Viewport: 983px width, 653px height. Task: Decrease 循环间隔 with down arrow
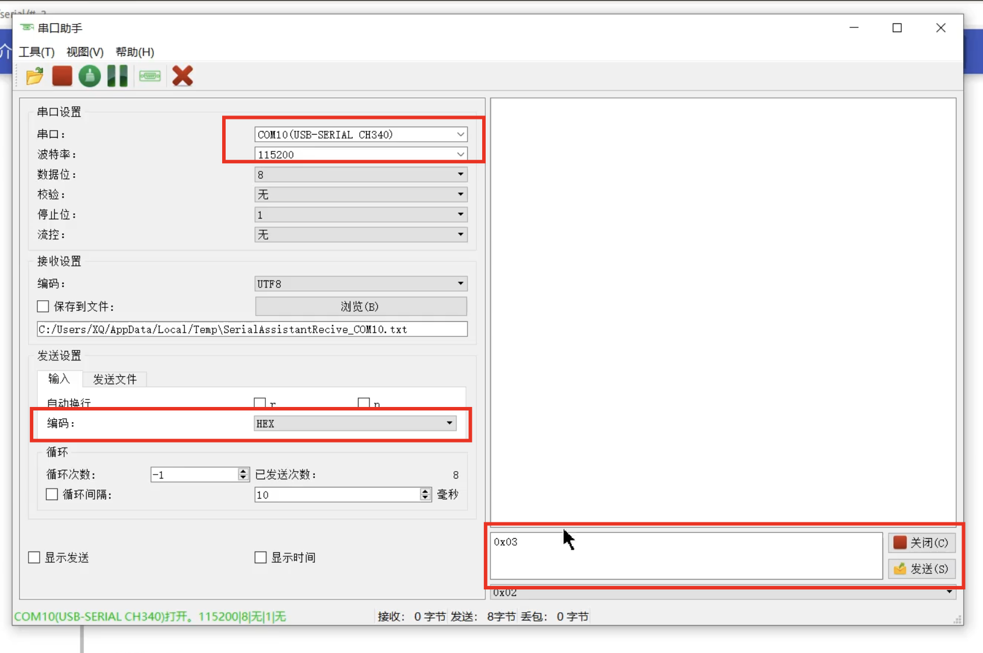(426, 498)
